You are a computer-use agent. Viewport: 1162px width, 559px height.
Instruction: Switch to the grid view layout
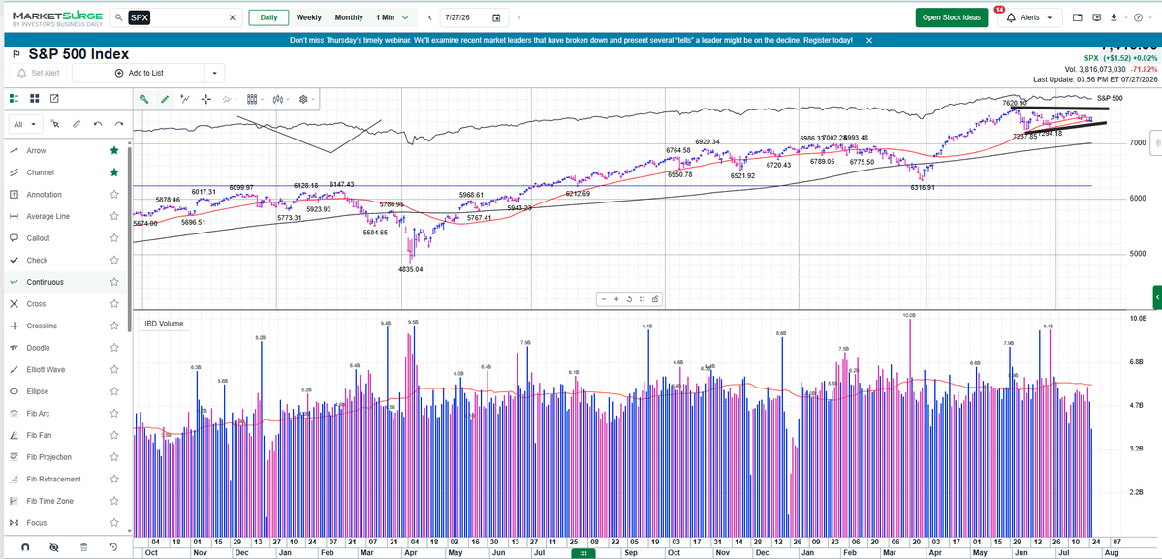[34, 99]
